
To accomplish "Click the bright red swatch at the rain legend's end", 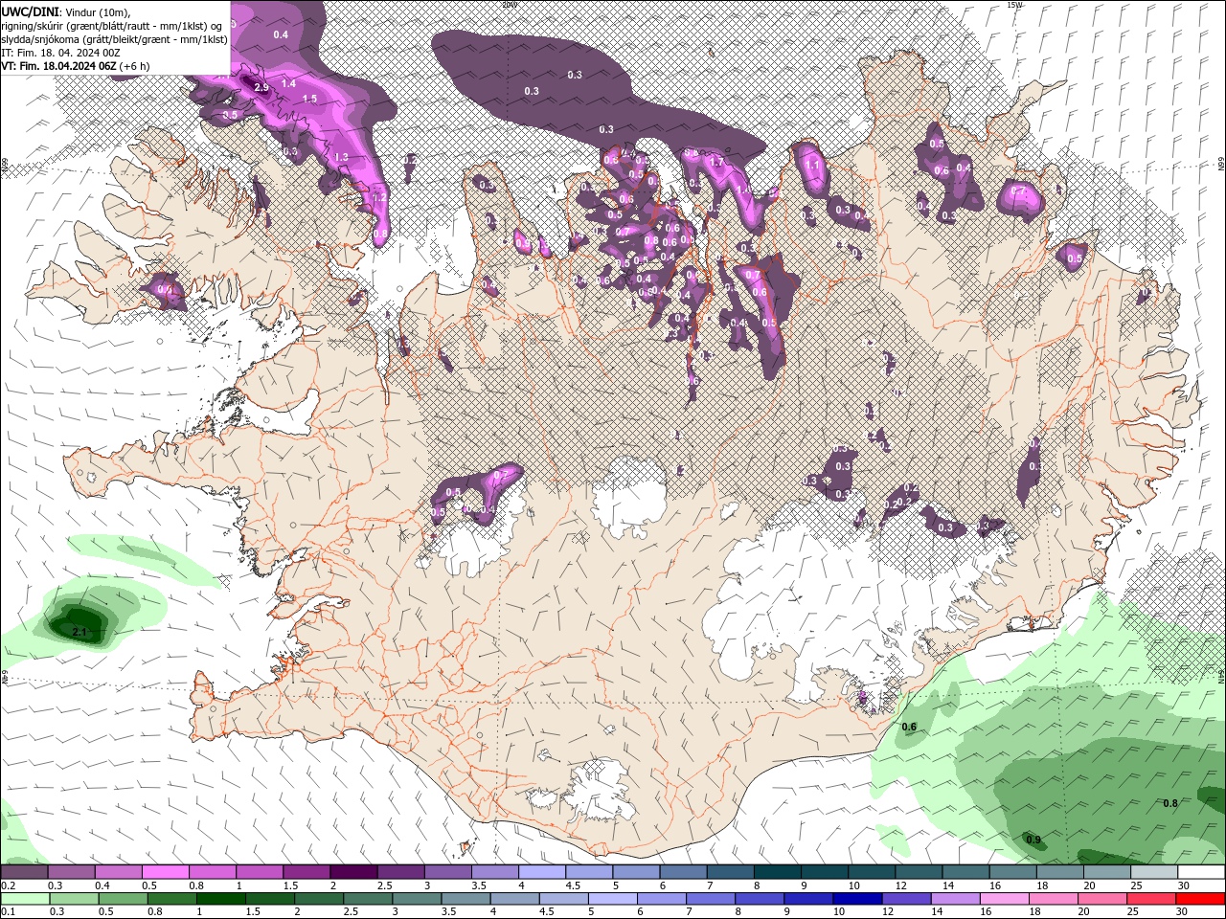I will 1200,899.
